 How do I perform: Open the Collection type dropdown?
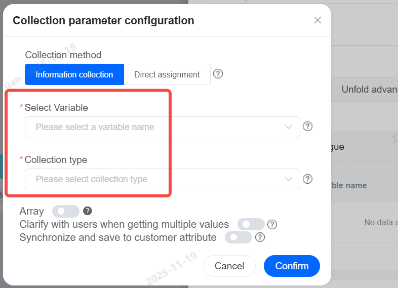152,179
